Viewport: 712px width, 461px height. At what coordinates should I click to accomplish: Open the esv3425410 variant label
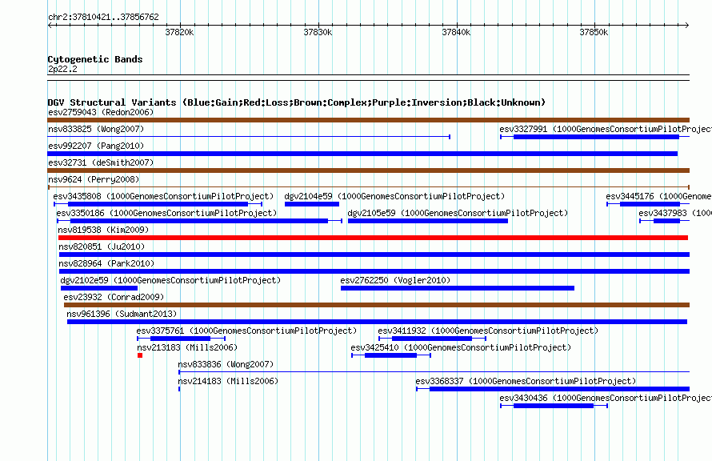[461, 347]
